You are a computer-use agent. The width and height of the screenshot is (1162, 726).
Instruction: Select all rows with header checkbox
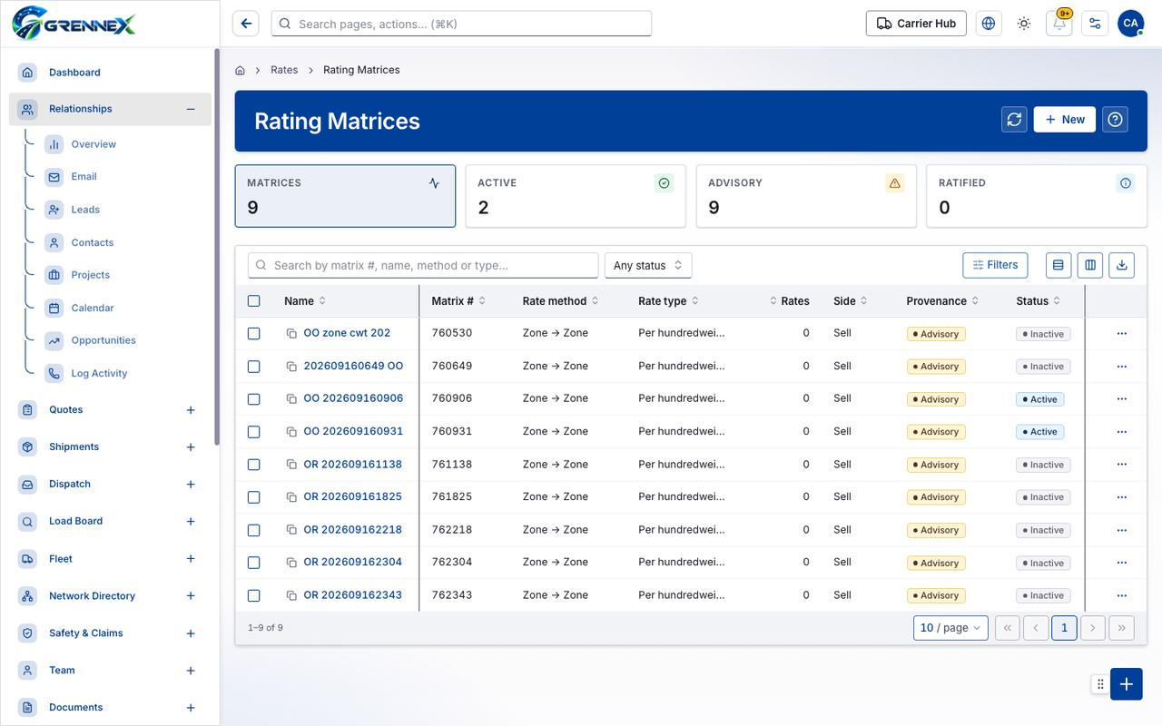pos(254,301)
